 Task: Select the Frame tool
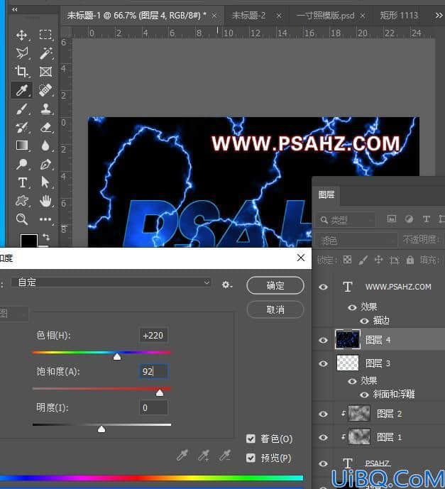[x=45, y=72]
